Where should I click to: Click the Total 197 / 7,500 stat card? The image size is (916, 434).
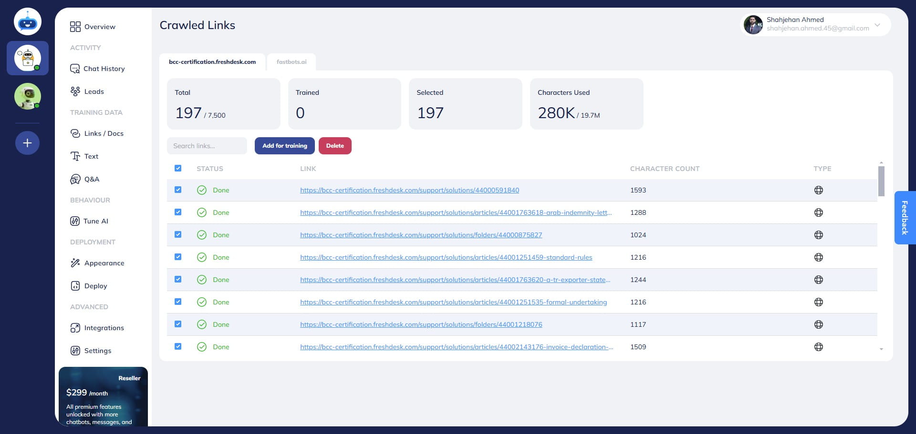pos(223,104)
